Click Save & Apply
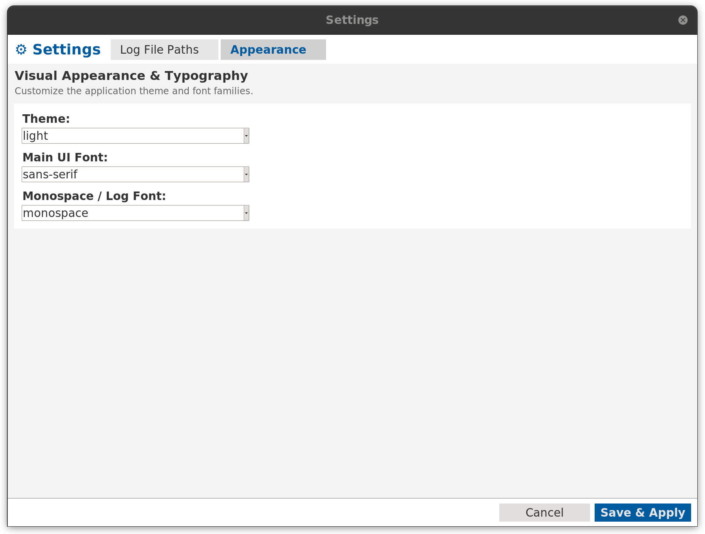 (642, 512)
